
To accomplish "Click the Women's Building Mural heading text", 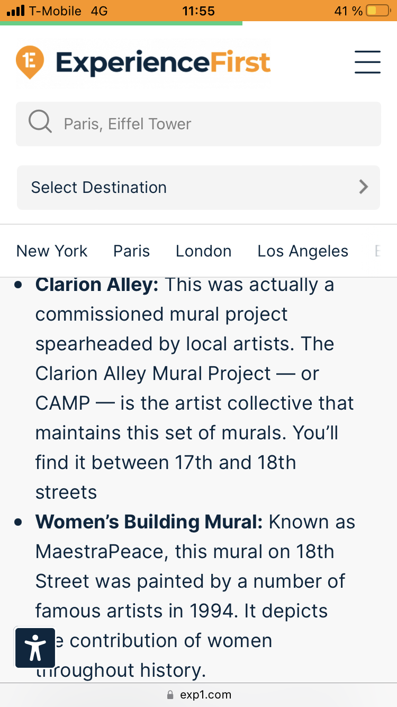I will pyautogui.click(x=149, y=523).
